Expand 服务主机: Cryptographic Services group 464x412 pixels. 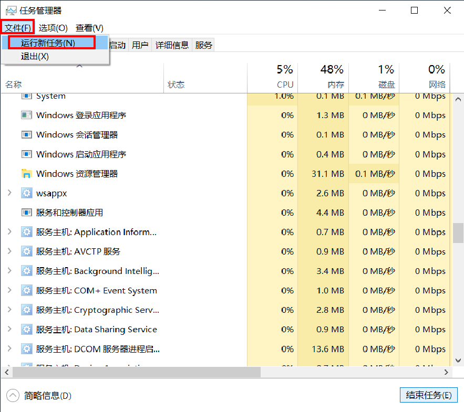coord(9,310)
